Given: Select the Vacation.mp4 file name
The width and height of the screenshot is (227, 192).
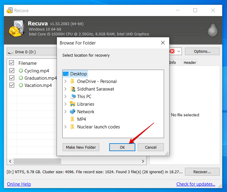Looking at the screenshot, I should click(x=38, y=85).
